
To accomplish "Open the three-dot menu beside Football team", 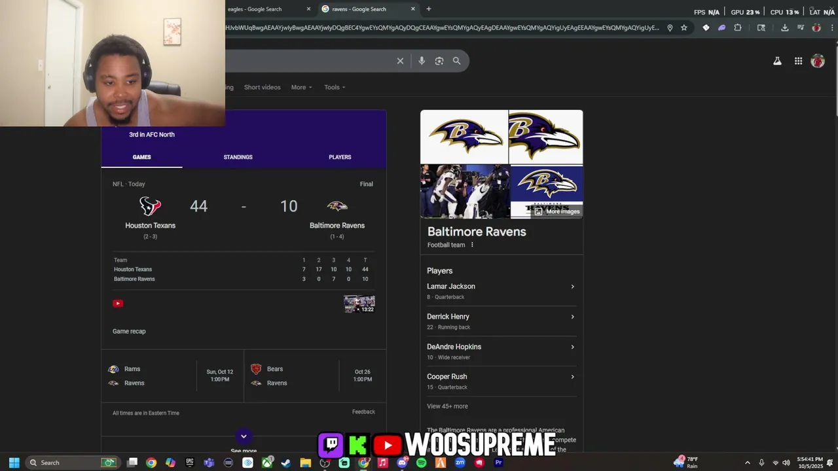I will 472,245.
